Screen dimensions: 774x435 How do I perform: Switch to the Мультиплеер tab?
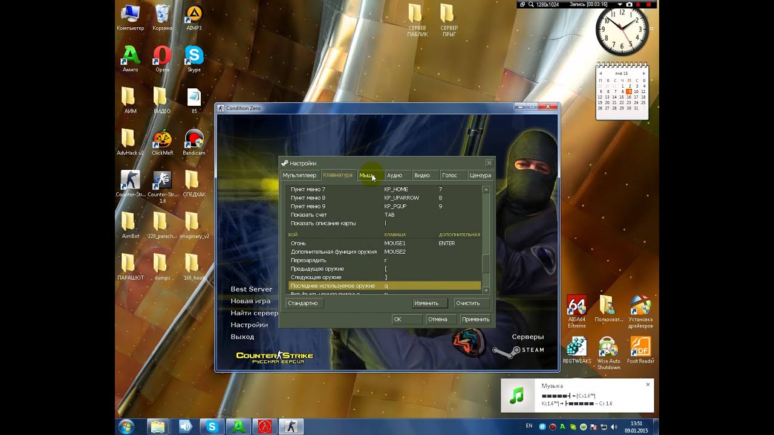(299, 175)
